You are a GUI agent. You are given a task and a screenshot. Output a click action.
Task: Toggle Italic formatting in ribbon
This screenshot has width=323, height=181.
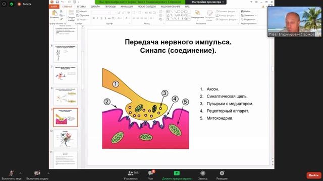(97, 18)
